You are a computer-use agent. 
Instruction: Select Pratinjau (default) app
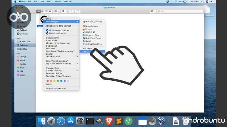coord(92,22)
